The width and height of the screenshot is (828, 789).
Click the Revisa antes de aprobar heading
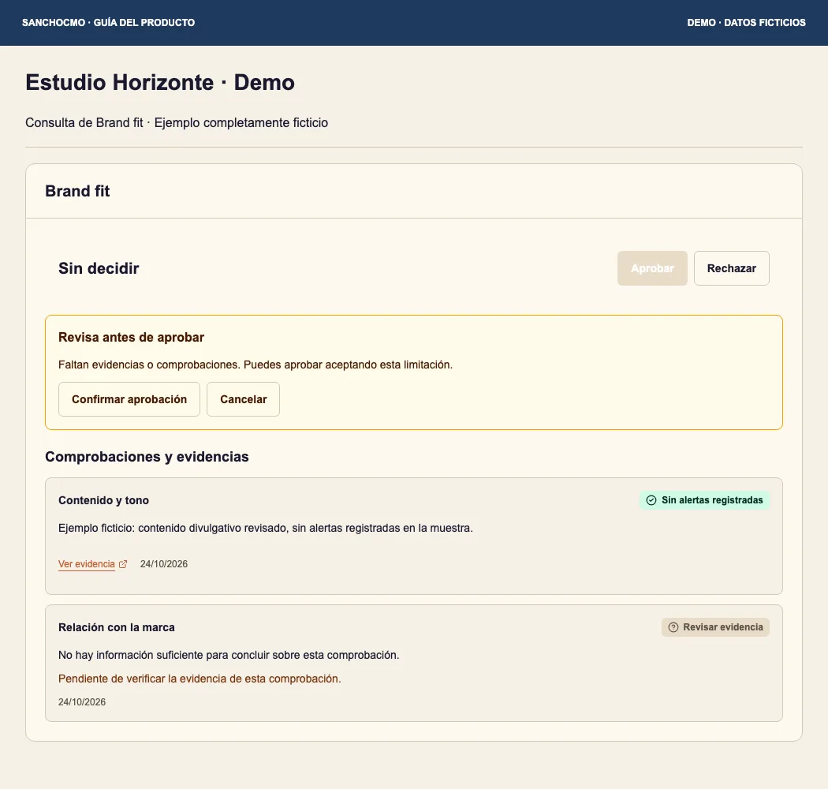point(131,337)
